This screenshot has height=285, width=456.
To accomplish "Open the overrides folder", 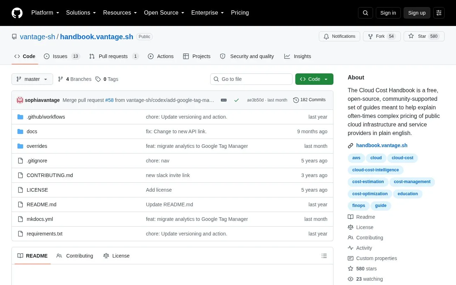I will click(37, 146).
